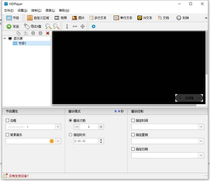Collapse the 显示屏 tree node
The width and height of the screenshot is (210, 181).
[x=5, y=38]
